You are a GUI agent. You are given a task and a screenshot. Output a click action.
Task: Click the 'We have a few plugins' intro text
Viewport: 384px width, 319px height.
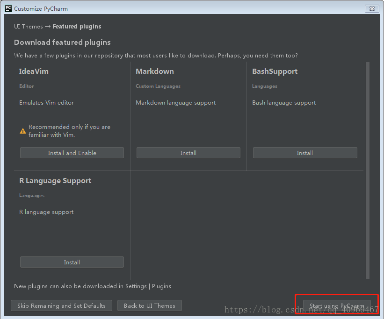click(156, 56)
